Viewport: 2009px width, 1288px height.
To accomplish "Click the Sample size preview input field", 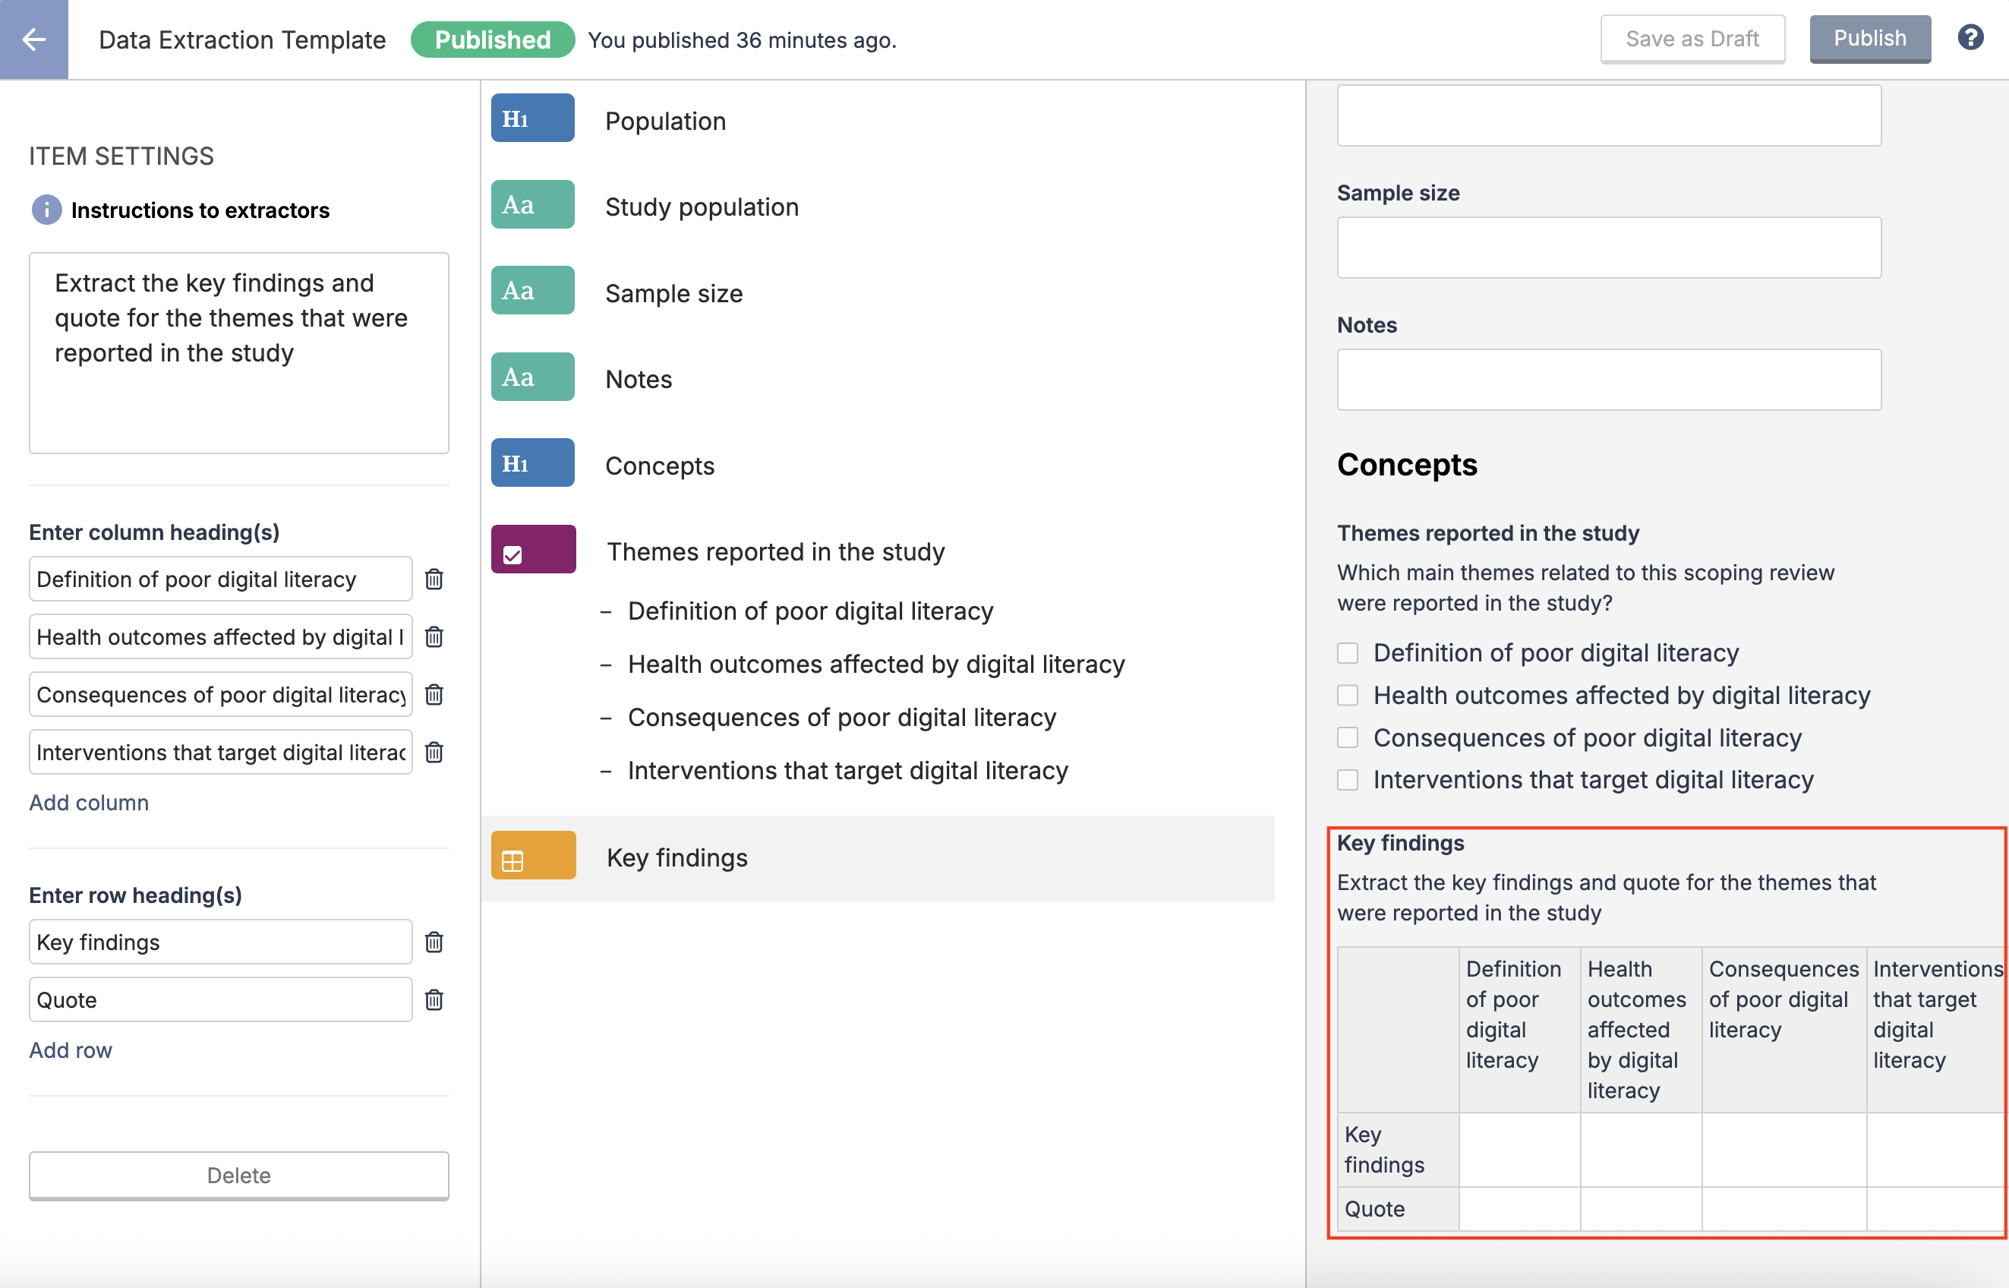I will point(1607,248).
